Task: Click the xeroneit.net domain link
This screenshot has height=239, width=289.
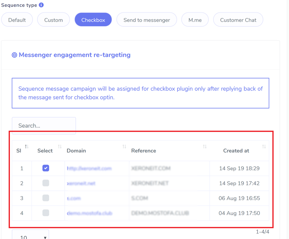Action: (x=81, y=183)
